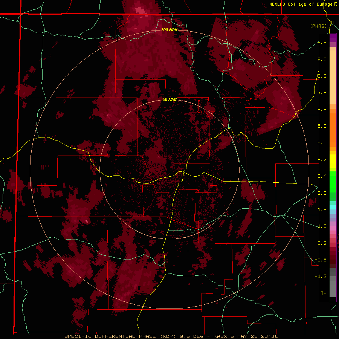Pick the peach segment of the color bar
This screenshot has width=339, height=339.
(333, 77)
